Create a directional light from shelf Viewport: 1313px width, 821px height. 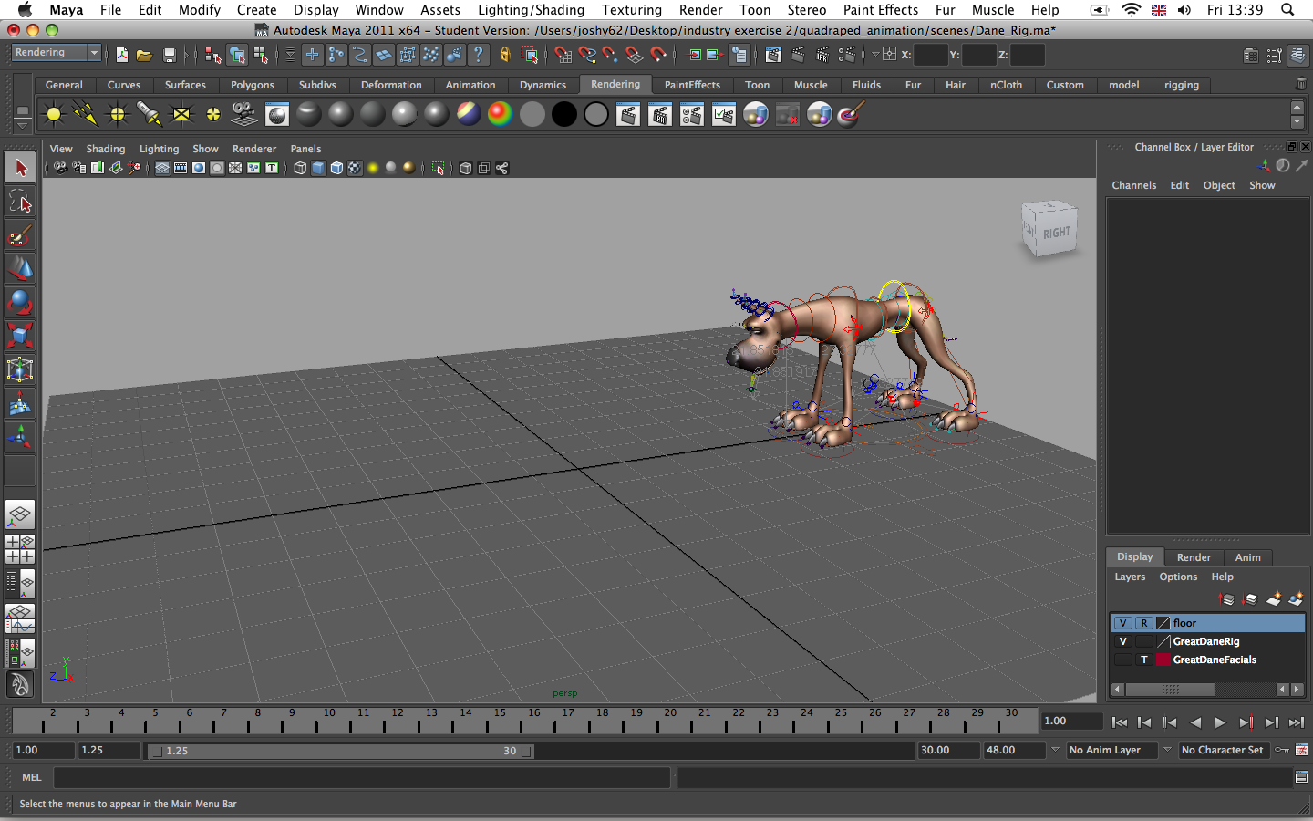point(86,115)
